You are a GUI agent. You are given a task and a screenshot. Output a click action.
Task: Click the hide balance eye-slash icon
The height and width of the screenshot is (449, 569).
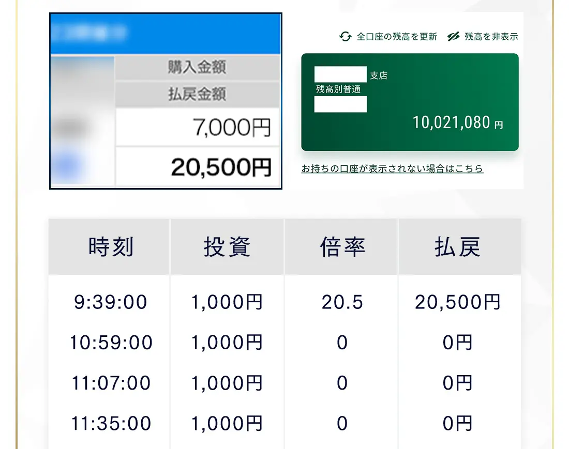(x=453, y=36)
